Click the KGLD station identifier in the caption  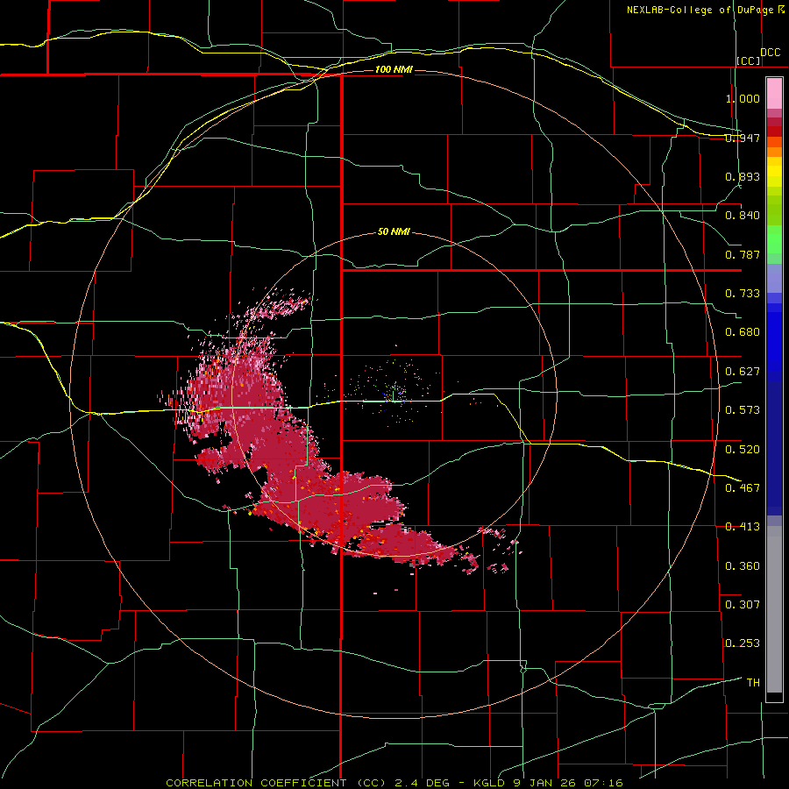(x=491, y=783)
